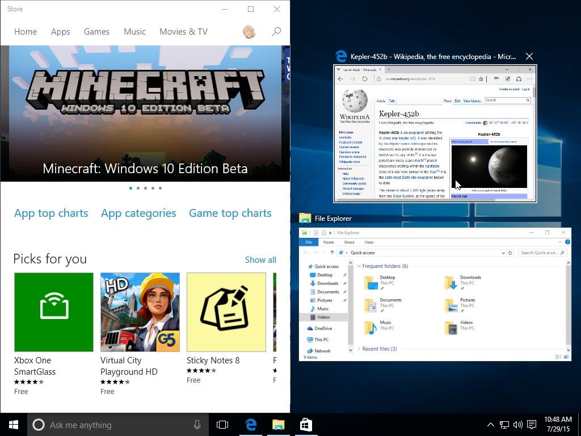Open the Store search magnifier icon
The height and width of the screenshot is (436, 581).
pos(276,32)
